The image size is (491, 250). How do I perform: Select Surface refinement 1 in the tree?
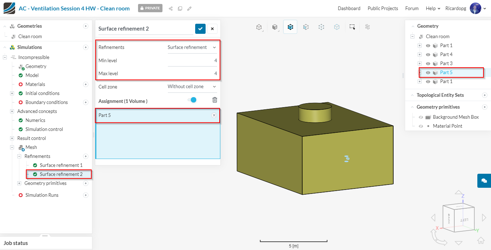61,165
